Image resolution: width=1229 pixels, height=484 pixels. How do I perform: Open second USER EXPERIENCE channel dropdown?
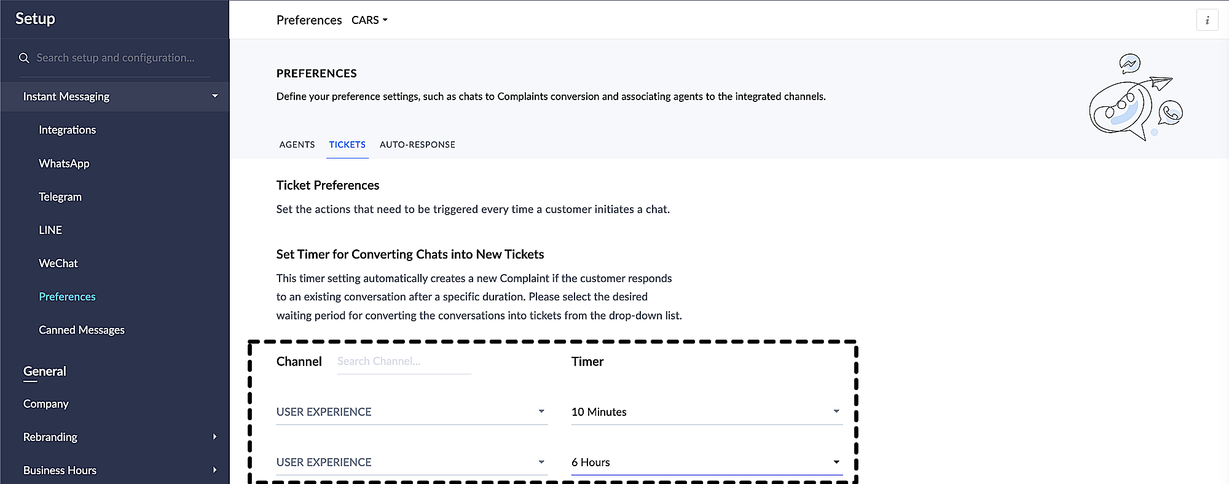point(412,463)
